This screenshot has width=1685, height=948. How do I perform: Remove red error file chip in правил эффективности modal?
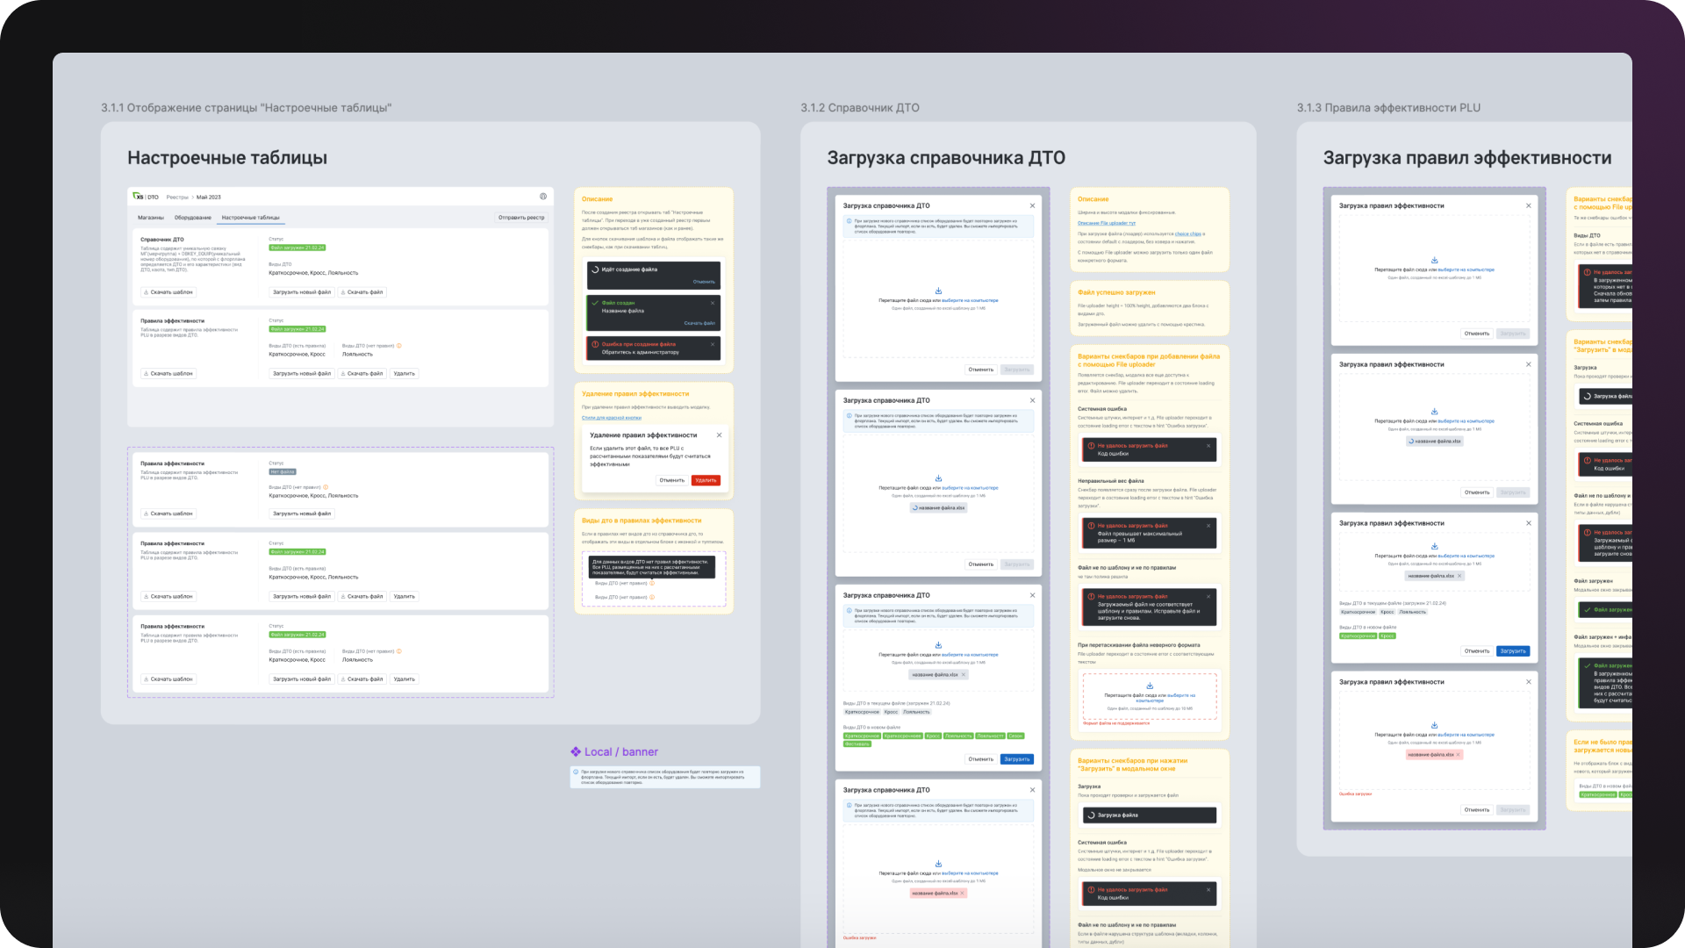(x=1458, y=755)
